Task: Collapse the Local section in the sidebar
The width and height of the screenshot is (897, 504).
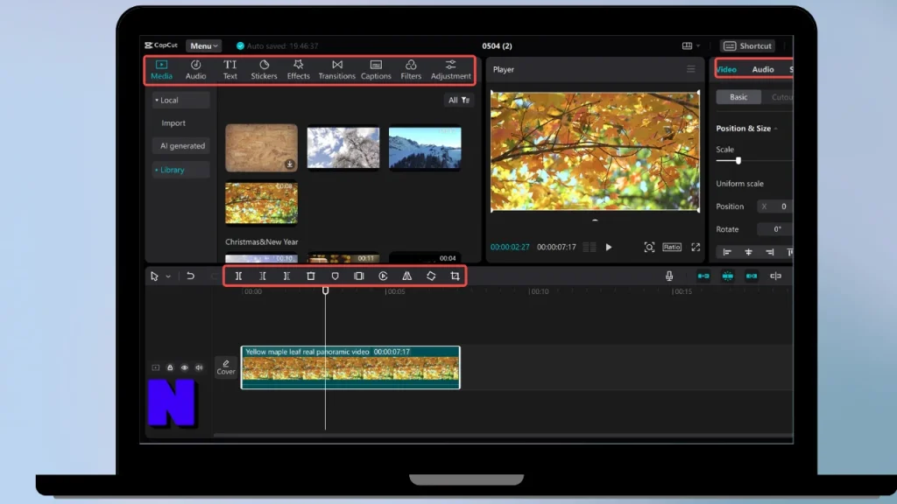Action: [180, 100]
